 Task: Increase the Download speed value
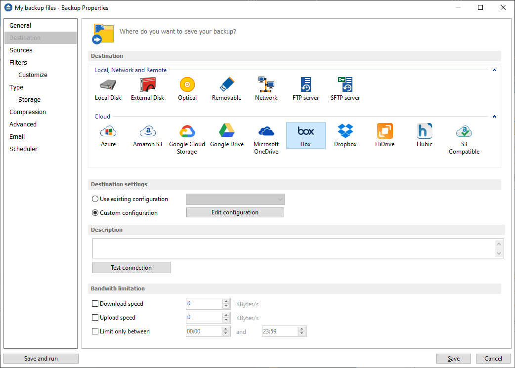[226, 301]
